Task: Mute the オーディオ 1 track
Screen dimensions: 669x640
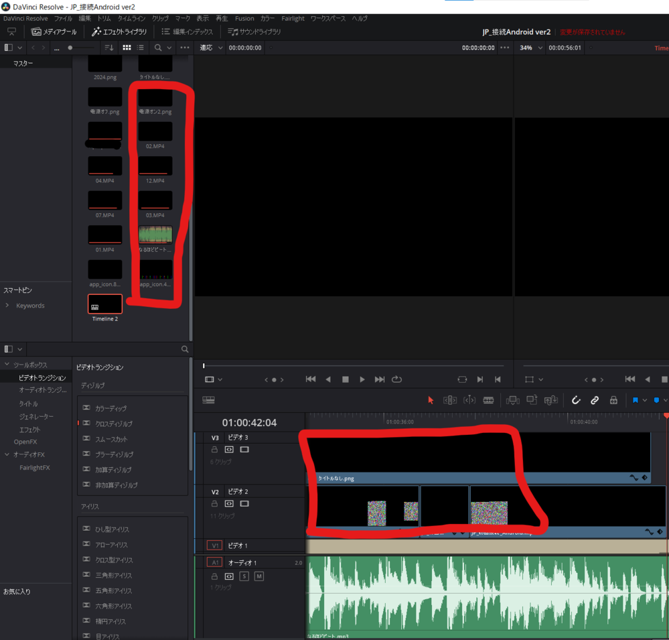Action: [x=259, y=576]
